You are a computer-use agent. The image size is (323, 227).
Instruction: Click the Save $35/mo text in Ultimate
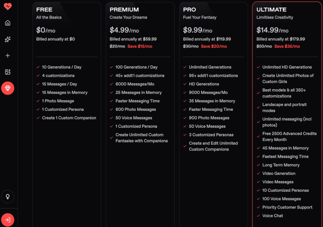tap(287, 47)
